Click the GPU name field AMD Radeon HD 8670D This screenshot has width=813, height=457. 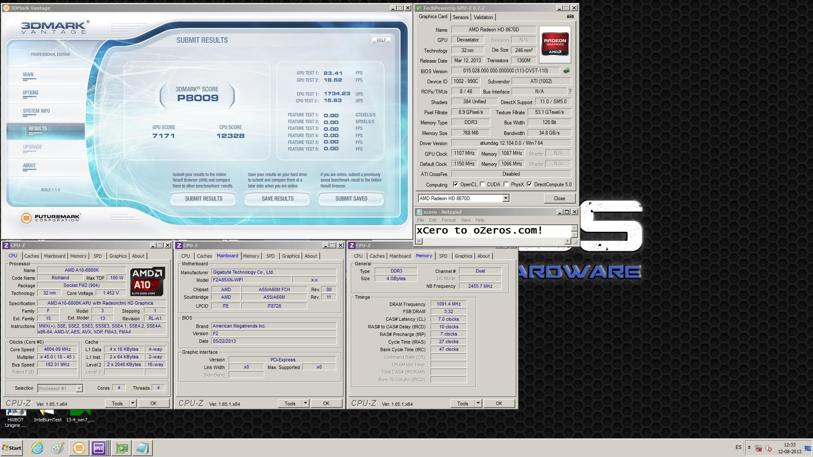(493, 30)
